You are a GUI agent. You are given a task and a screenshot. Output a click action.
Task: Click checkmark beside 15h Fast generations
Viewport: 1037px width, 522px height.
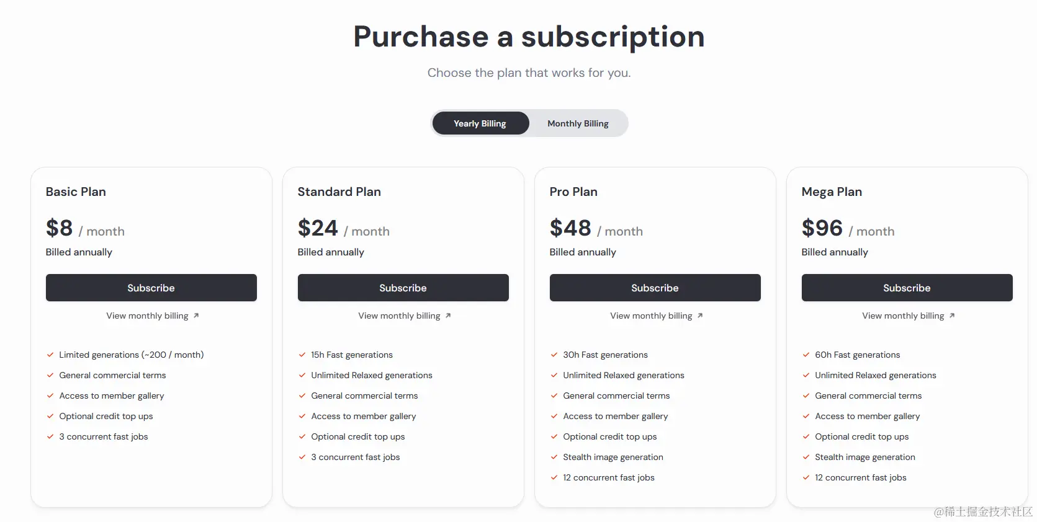pos(302,355)
